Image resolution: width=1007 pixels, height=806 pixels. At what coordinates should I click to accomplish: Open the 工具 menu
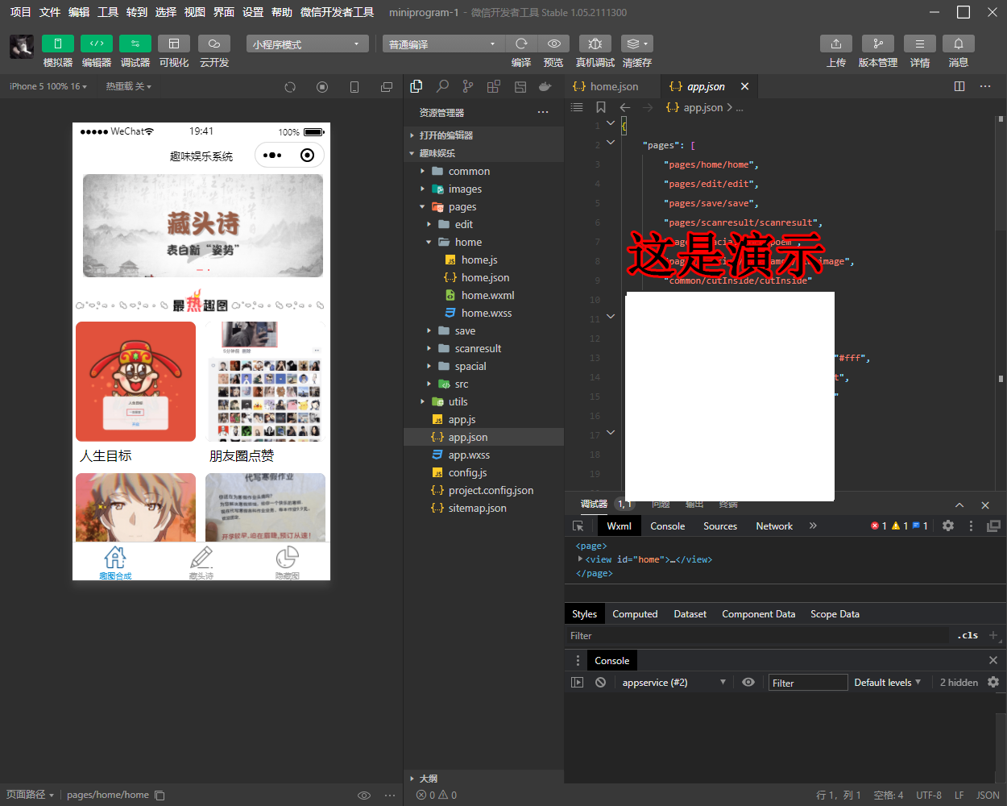click(108, 12)
